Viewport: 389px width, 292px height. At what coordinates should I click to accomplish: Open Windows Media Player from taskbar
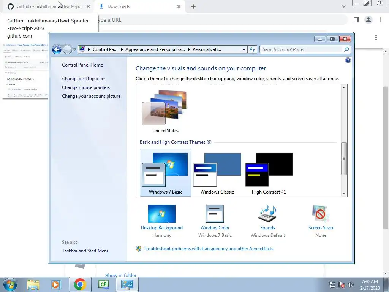(56, 284)
